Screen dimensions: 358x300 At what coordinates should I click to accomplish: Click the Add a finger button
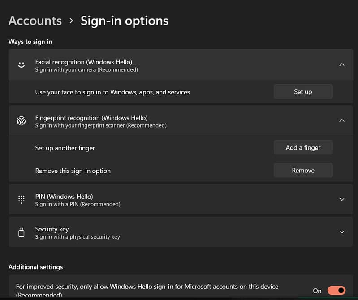[303, 148]
